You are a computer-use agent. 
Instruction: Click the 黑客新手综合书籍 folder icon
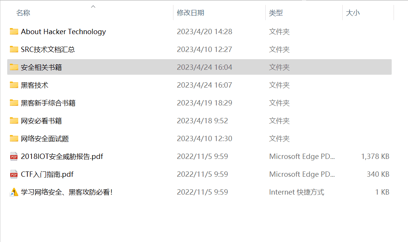(14, 103)
